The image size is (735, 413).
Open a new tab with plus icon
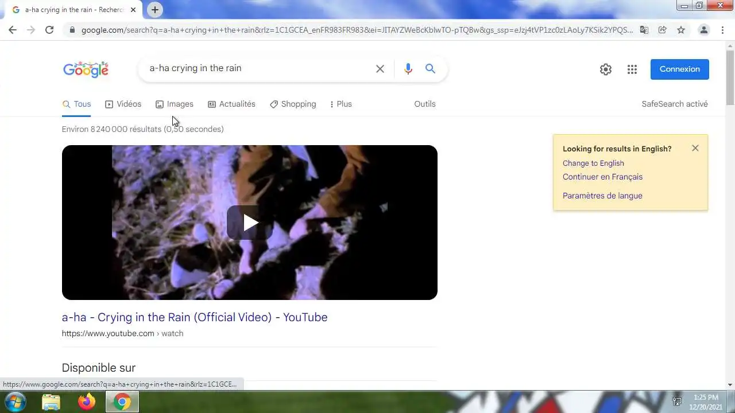click(x=155, y=10)
